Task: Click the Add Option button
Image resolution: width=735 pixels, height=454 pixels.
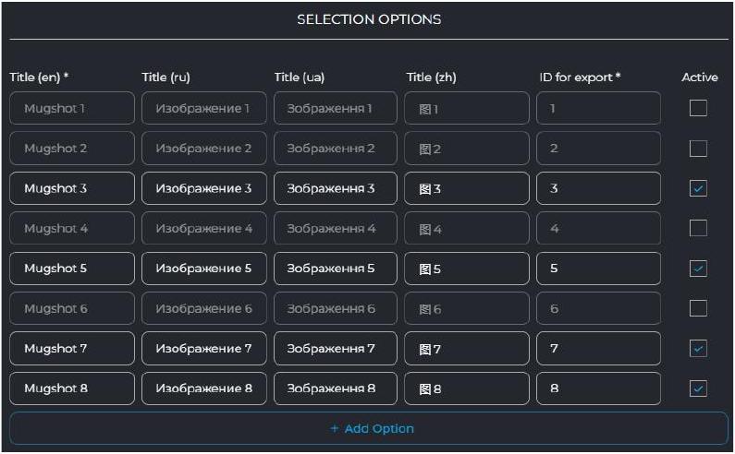Action: [369, 428]
